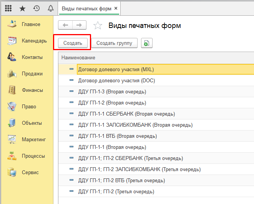
Task: Open the History clock icon
Action: [37, 8]
